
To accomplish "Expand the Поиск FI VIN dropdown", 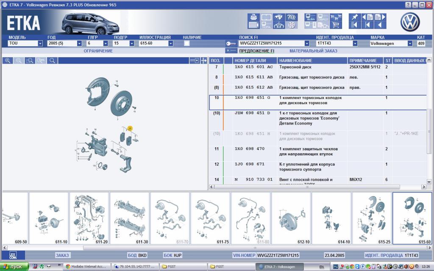I will pos(307,44).
